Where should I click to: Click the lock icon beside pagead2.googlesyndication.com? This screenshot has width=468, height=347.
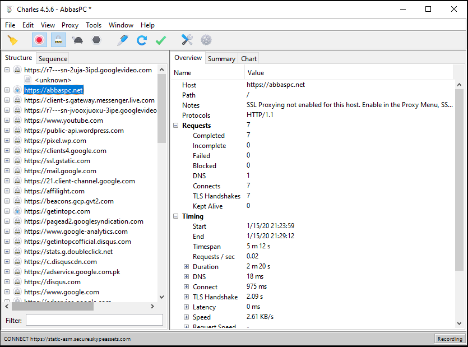tap(17, 221)
